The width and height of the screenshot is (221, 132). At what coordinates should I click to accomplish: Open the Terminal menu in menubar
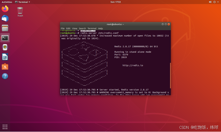coord(92,29)
